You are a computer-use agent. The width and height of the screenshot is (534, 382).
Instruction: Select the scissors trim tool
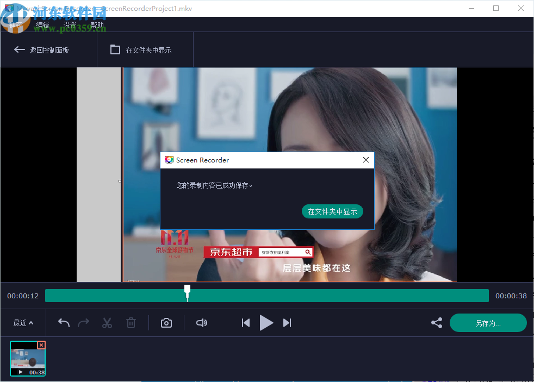(107, 322)
